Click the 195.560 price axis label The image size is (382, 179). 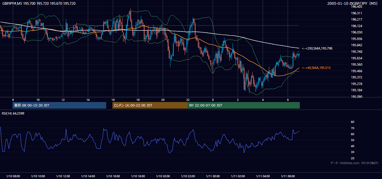(x=357, y=64)
